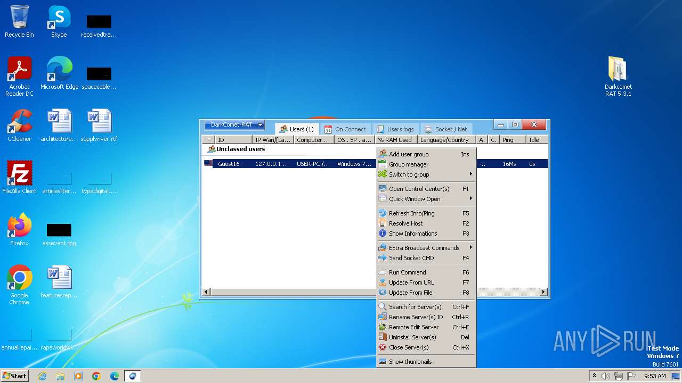Select the supplyriver.rtf document icon
The width and height of the screenshot is (682, 383).
tap(99, 126)
